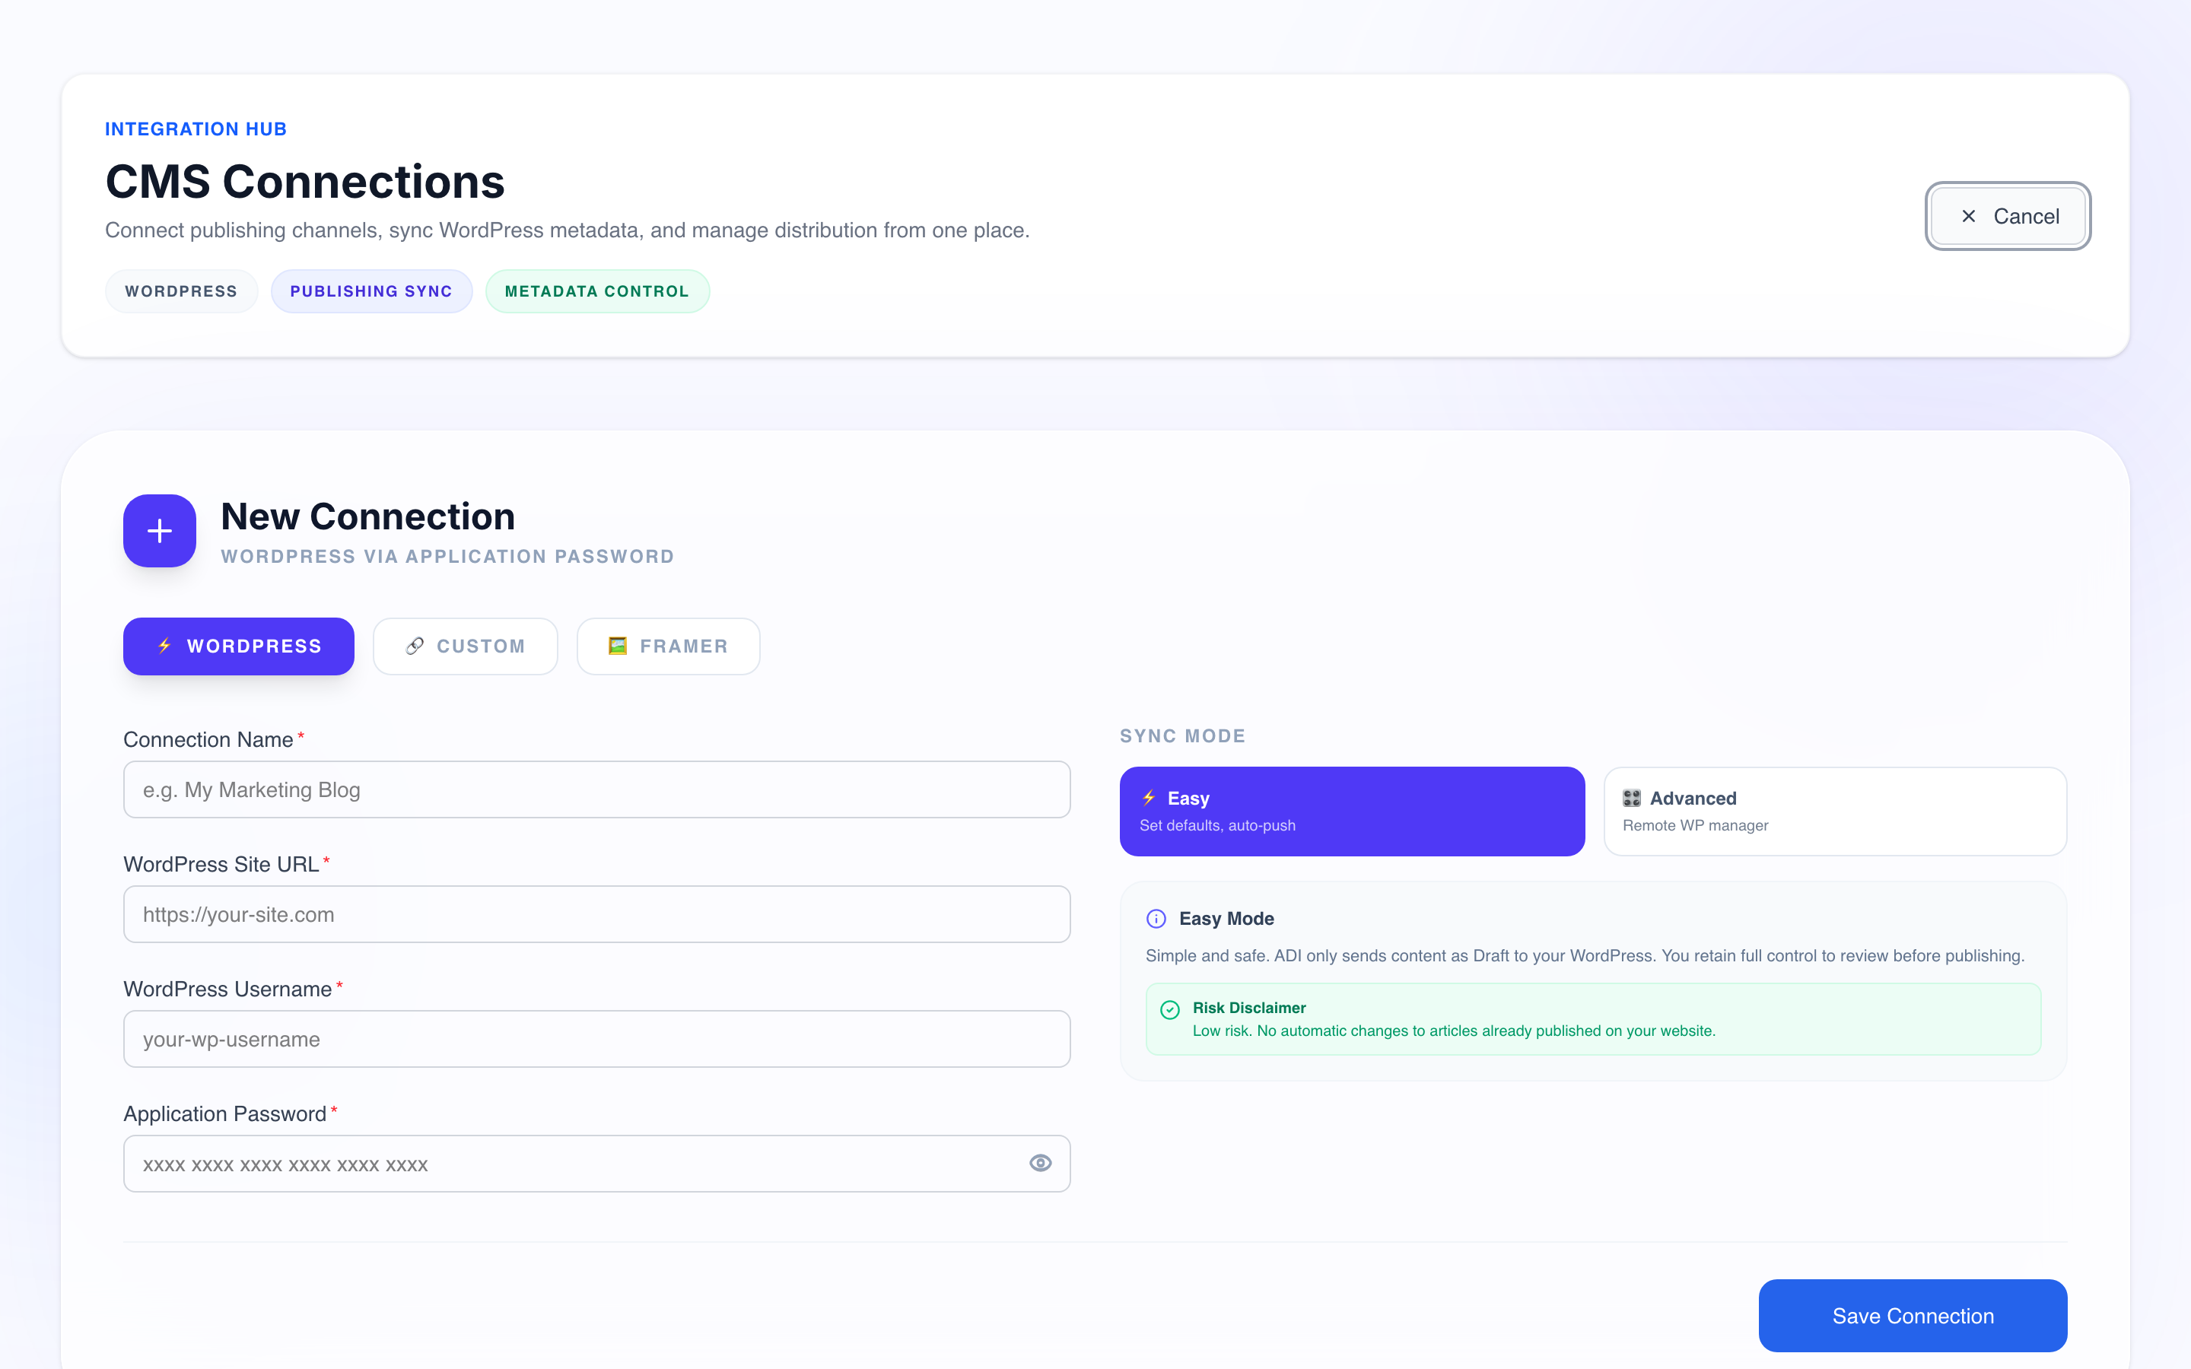The width and height of the screenshot is (2191, 1369).
Task: Click 'WORDPRESS VIA APPLICATION PASSWORD' subtitle
Action: pyautogui.click(x=447, y=557)
